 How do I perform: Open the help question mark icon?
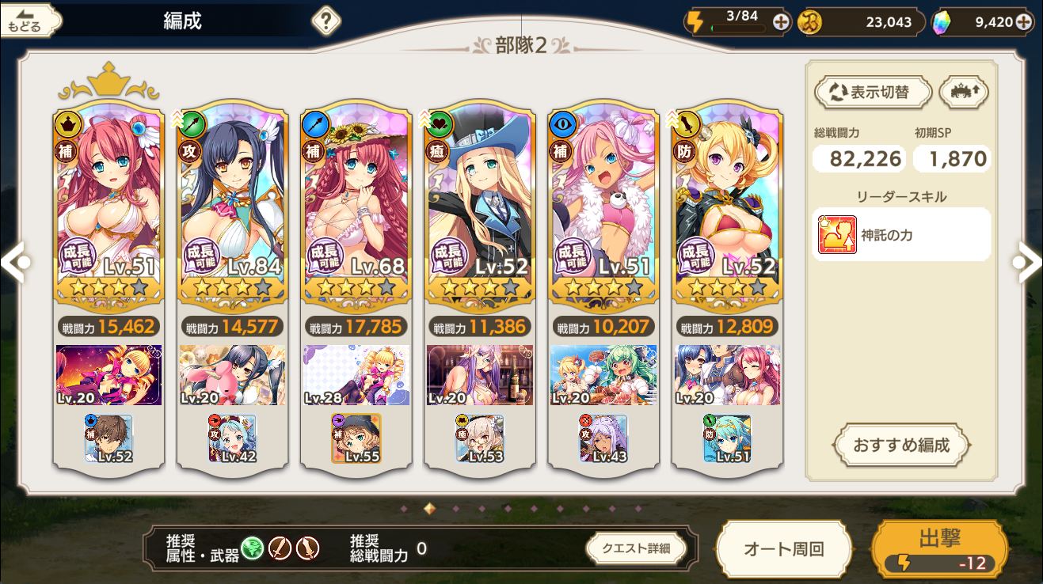(x=326, y=21)
